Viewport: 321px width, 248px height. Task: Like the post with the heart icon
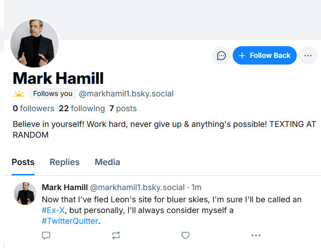(x=186, y=235)
